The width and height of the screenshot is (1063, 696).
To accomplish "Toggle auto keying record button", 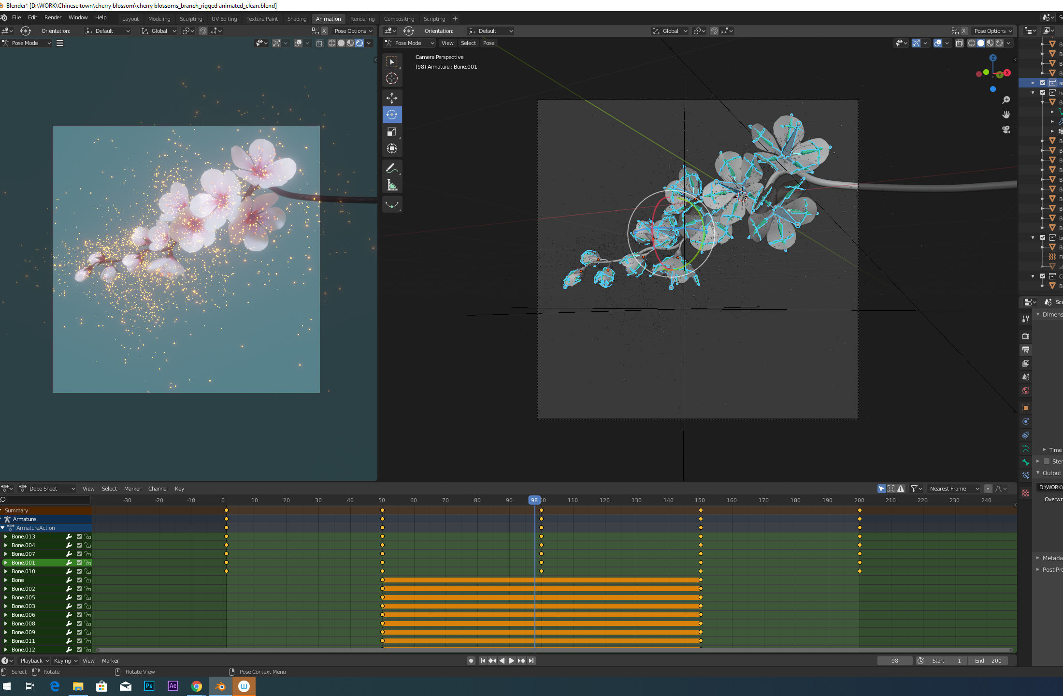I will (471, 661).
